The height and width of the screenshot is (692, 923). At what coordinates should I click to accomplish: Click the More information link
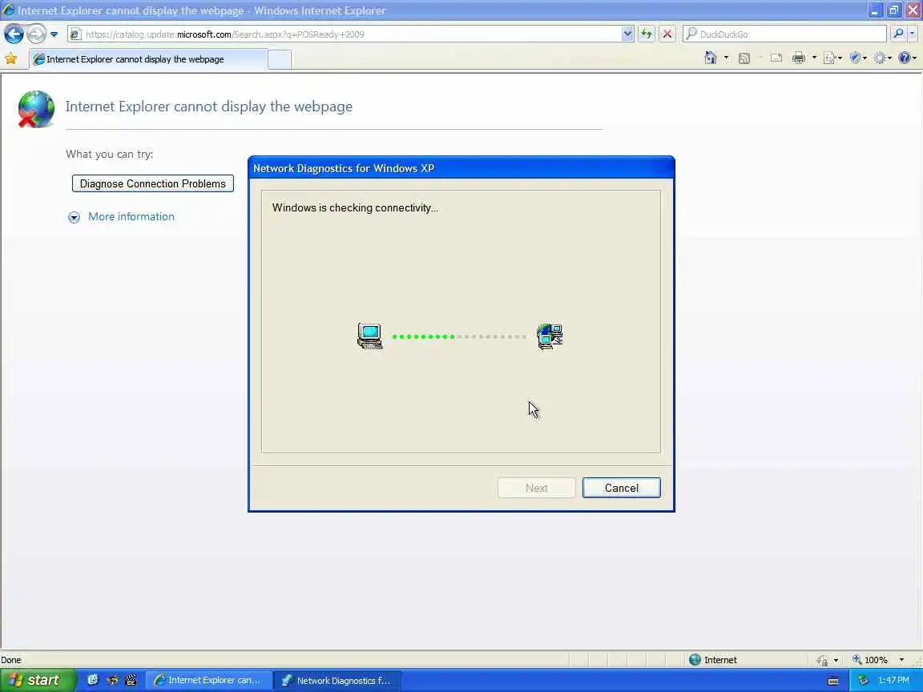[131, 216]
